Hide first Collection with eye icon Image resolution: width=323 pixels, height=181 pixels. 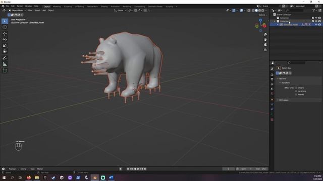click(316, 18)
